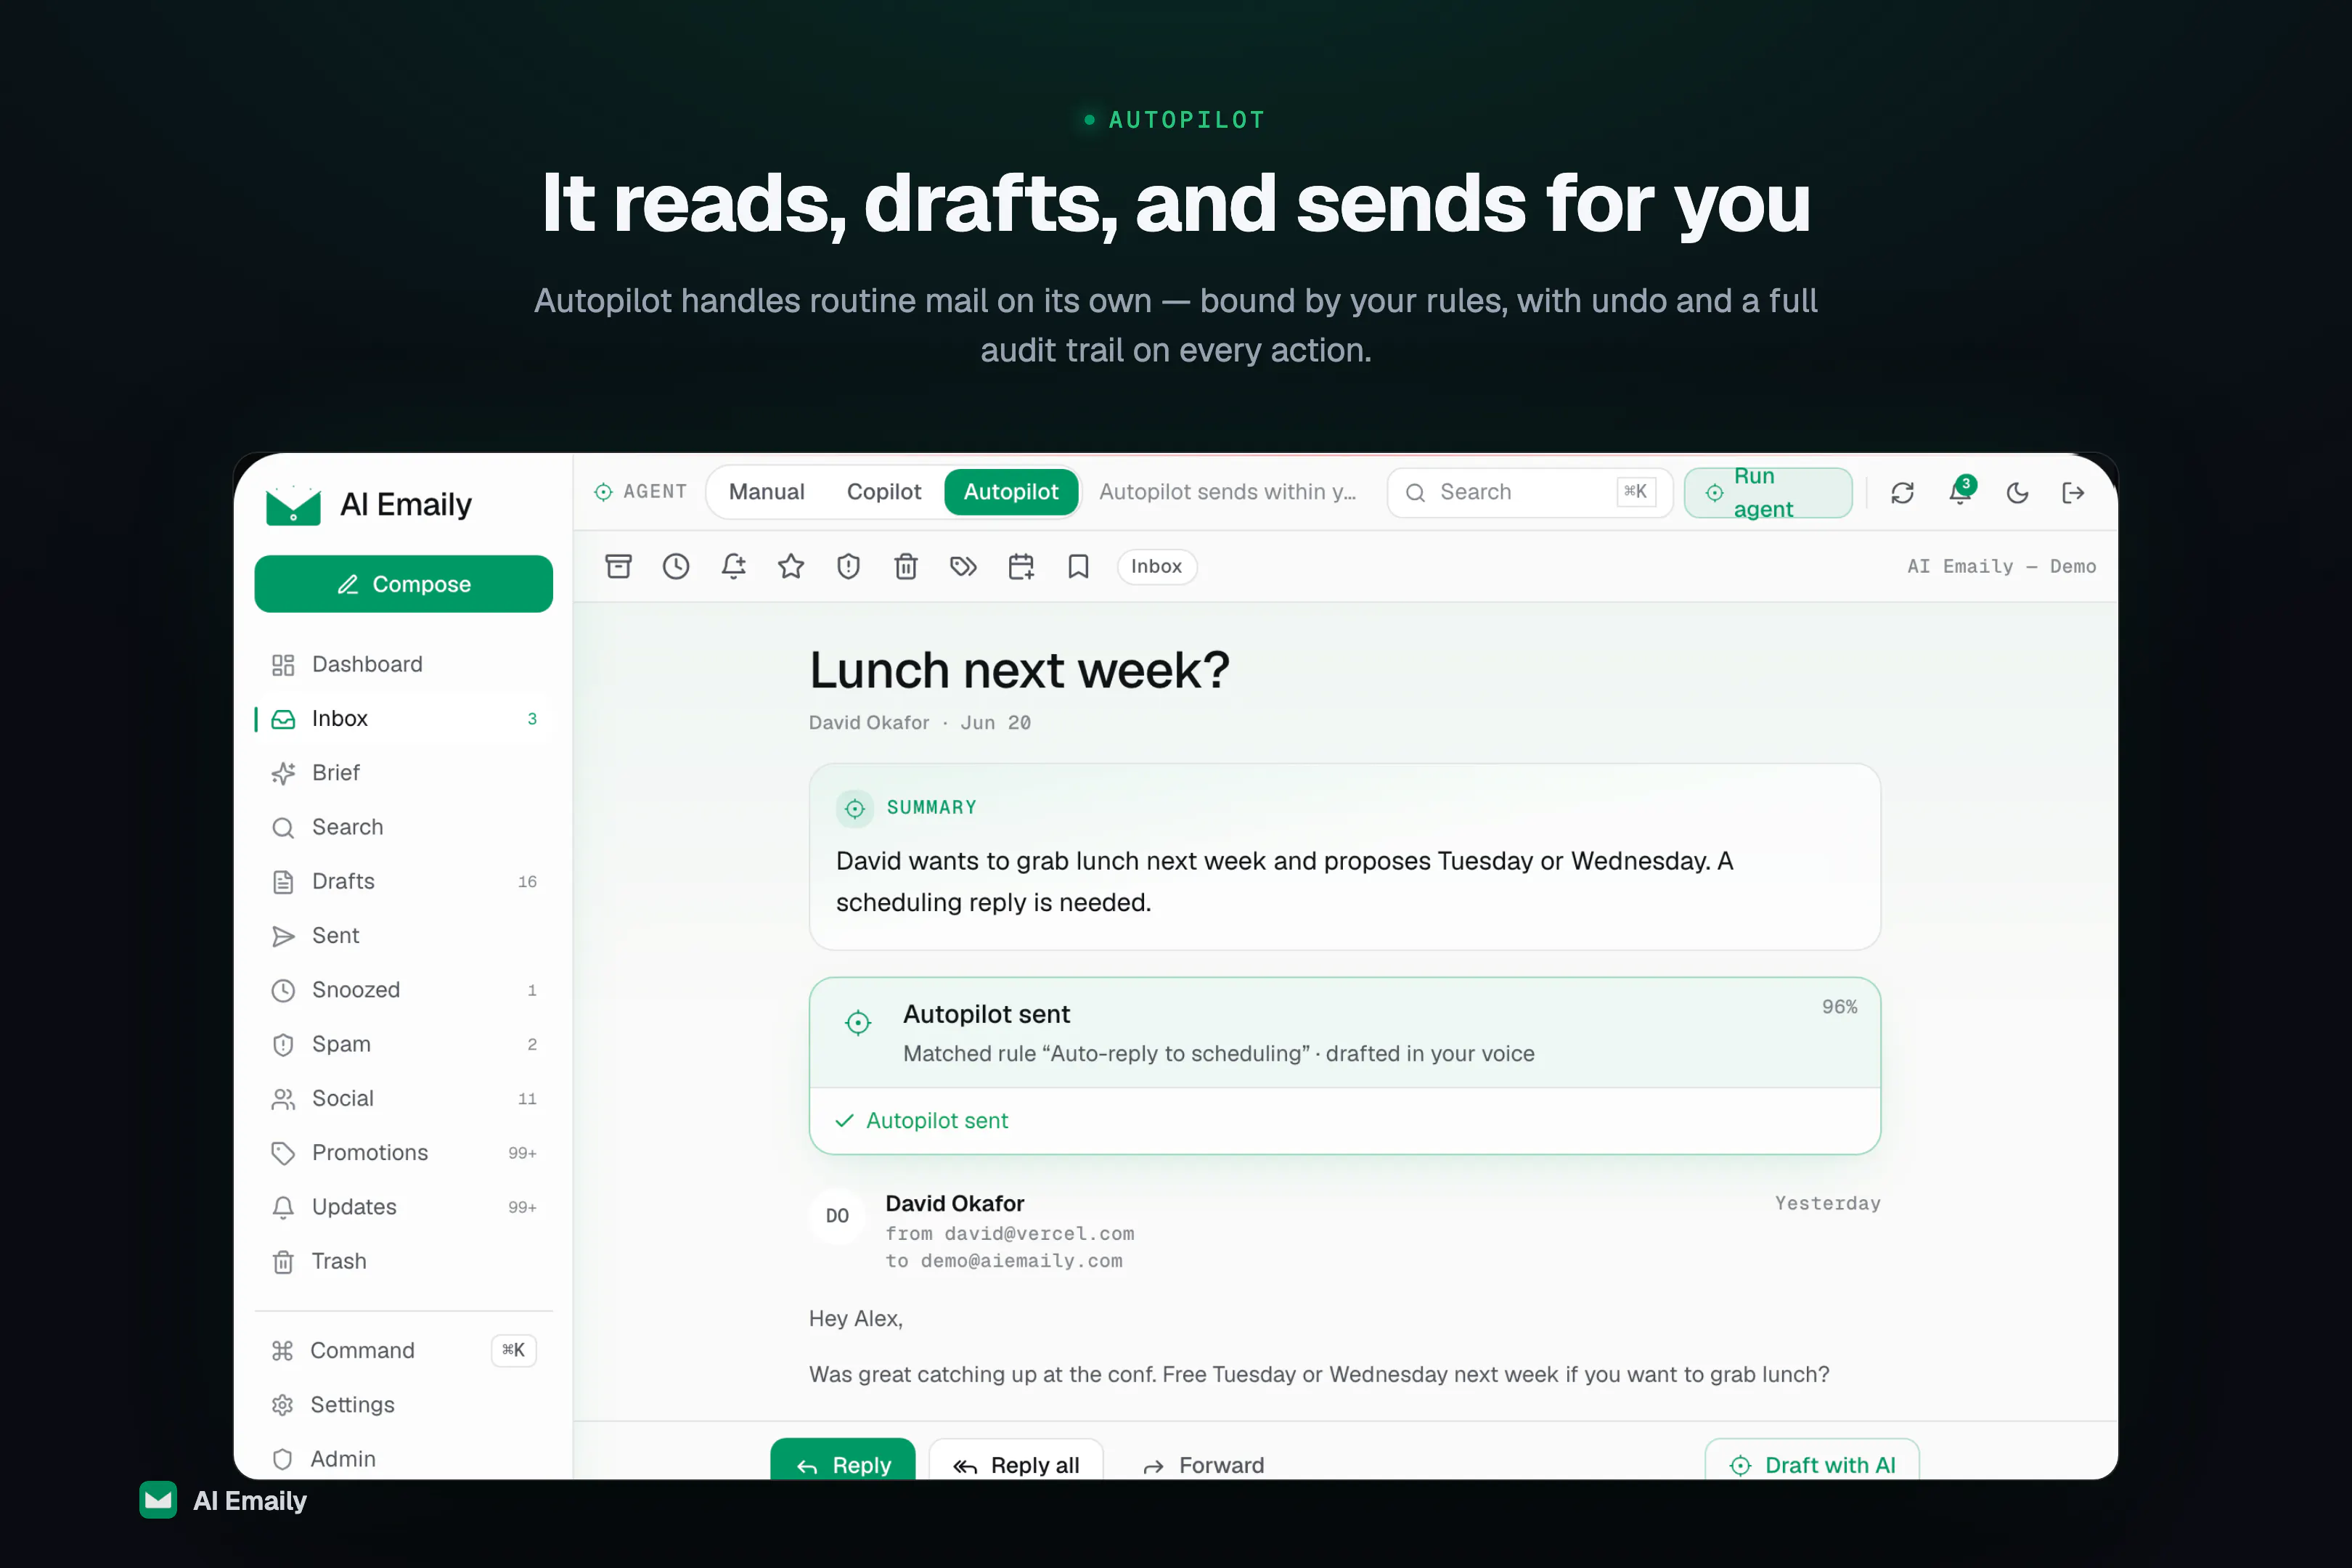Open Admin from the sidebar
This screenshot has height=1568, width=2352.
404,1459
